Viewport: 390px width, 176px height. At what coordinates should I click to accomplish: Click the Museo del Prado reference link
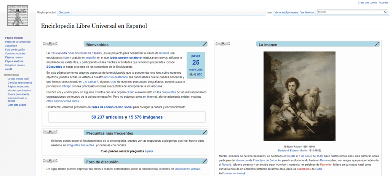[235, 173]
